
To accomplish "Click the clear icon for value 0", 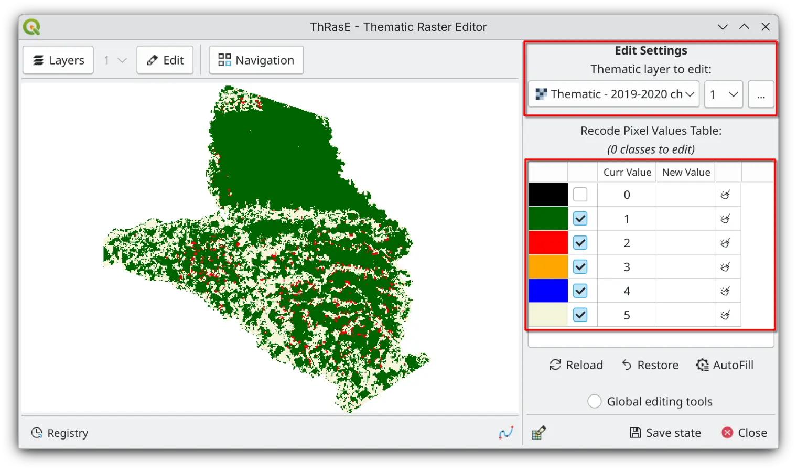I will 725,195.
